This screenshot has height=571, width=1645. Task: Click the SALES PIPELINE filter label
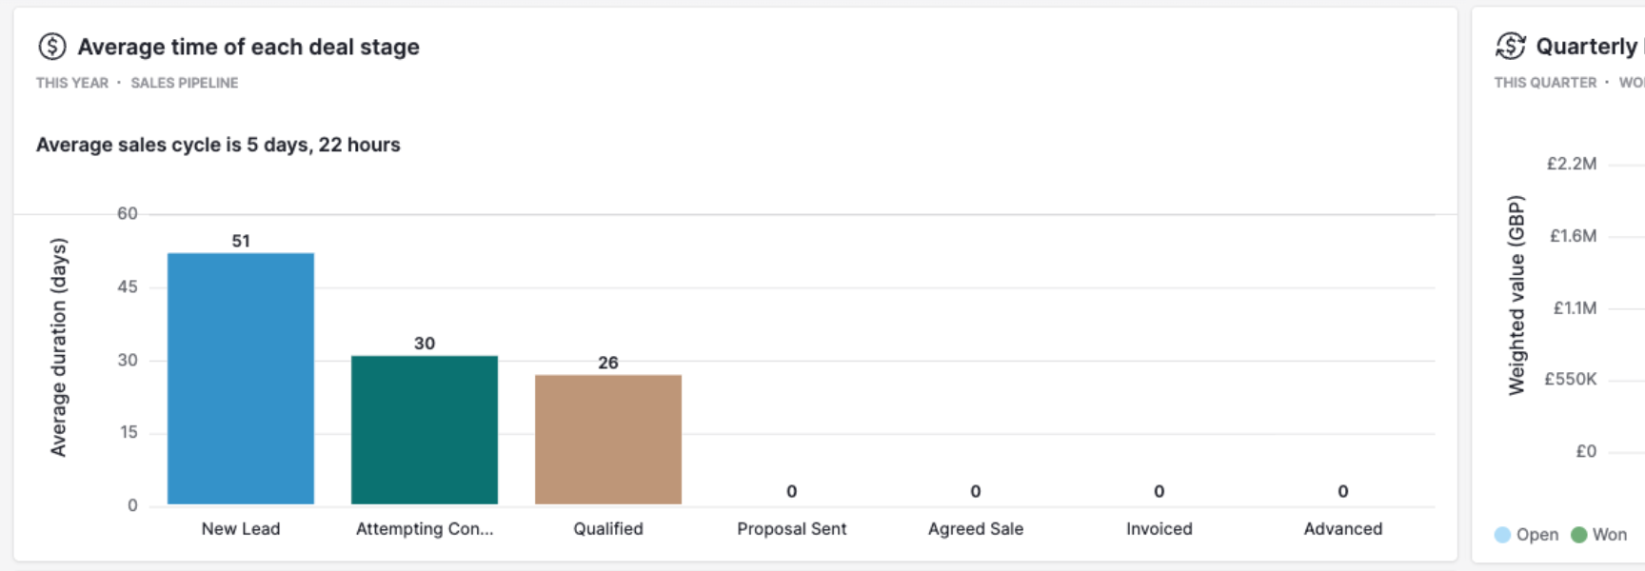pyautogui.click(x=185, y=83)
